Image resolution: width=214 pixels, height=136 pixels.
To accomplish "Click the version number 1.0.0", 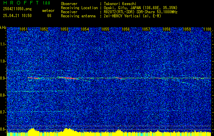I will coord(46,3).
